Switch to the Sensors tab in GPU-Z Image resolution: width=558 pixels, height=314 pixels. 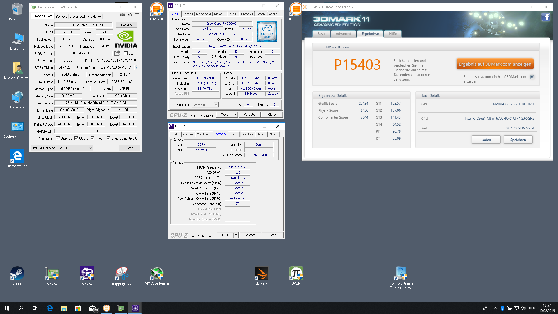click(x=61, y=17)
